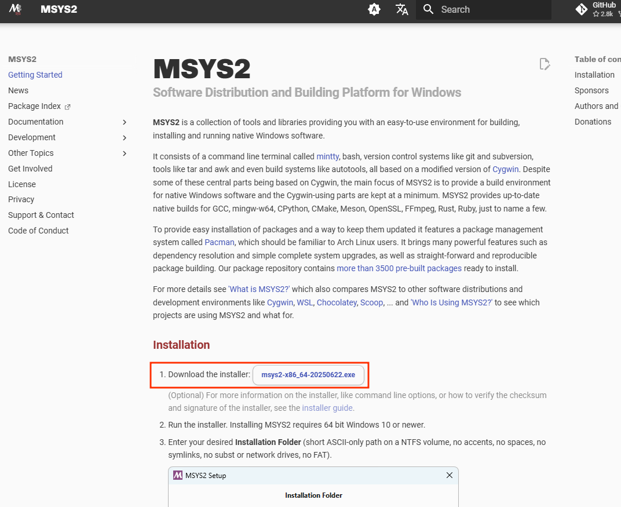The height and width of the screenshot is (507, 621).
Task: Open Documentation sidebar item
Action: (36, 122)
